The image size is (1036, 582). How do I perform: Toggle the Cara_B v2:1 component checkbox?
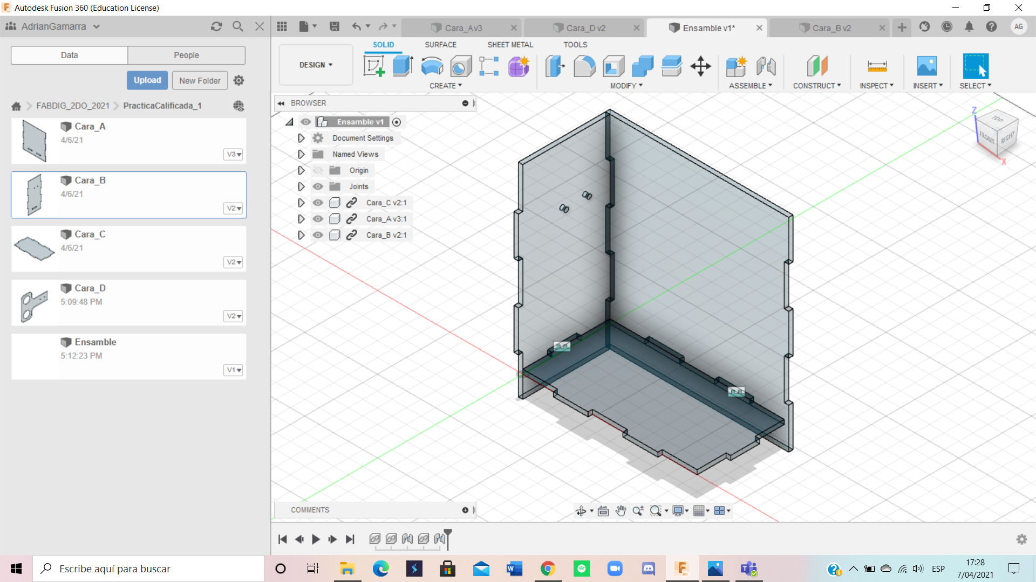pos(335,235)
